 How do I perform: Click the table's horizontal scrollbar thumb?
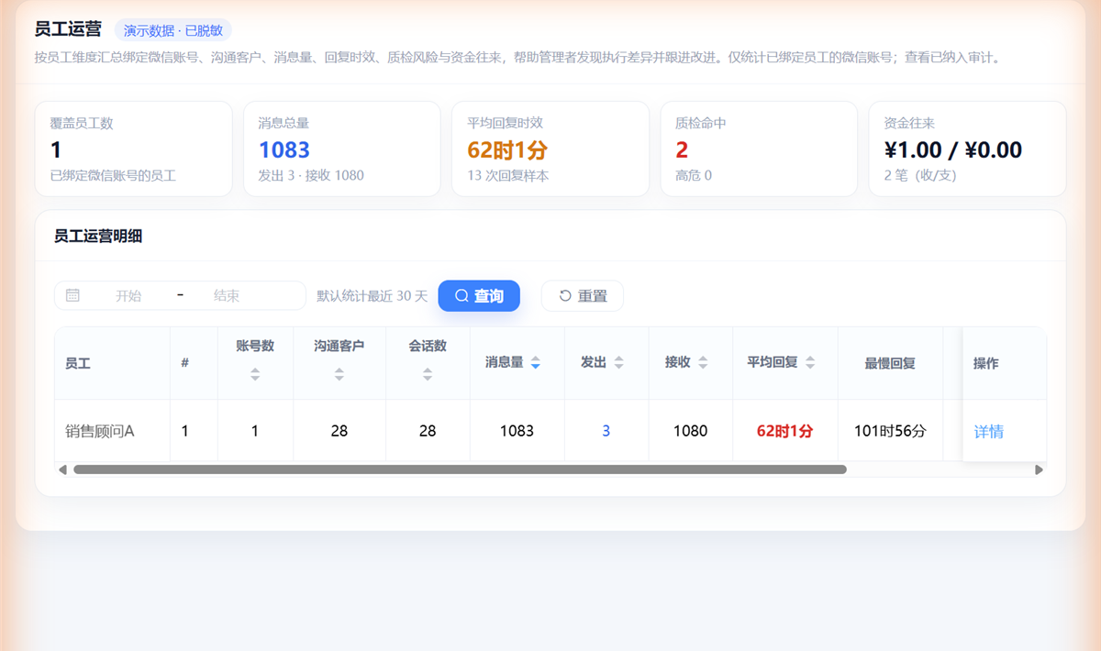click(x=460, y=469)
